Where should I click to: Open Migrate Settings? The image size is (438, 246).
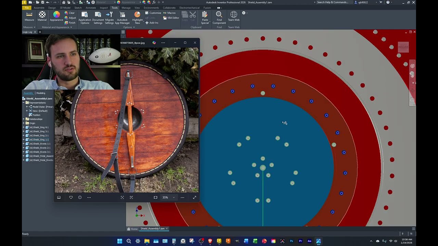coord(109,18)
